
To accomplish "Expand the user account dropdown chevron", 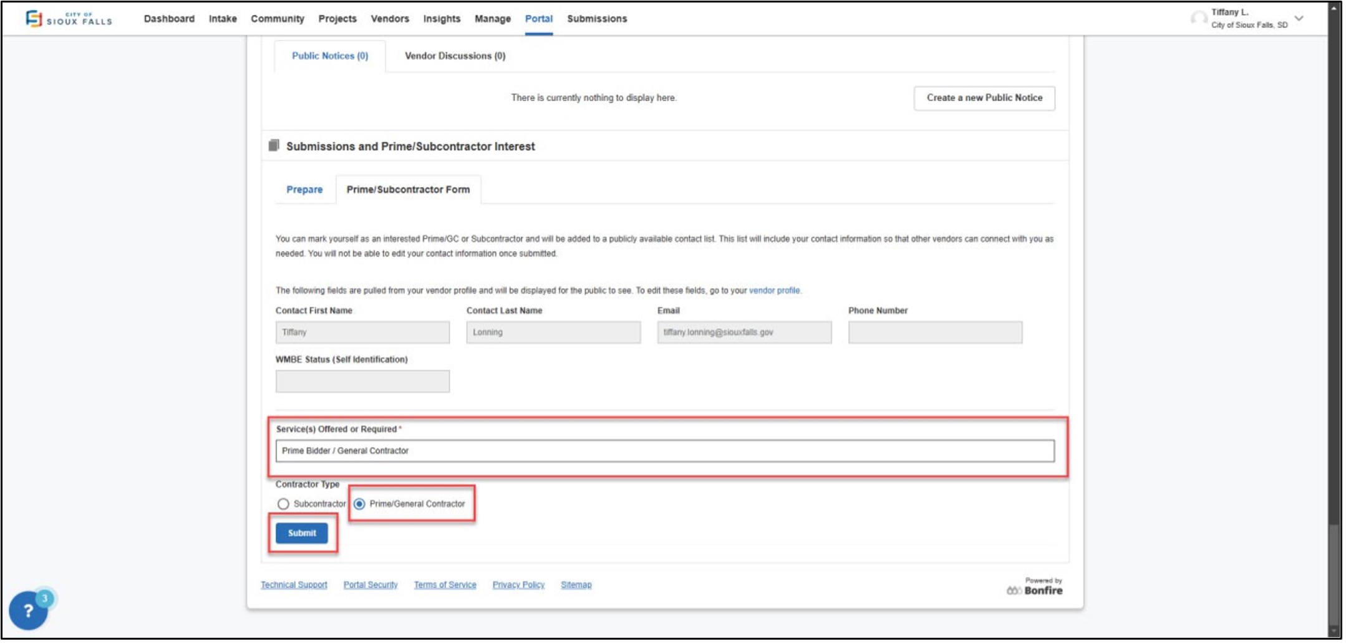I will (1299, 19).
